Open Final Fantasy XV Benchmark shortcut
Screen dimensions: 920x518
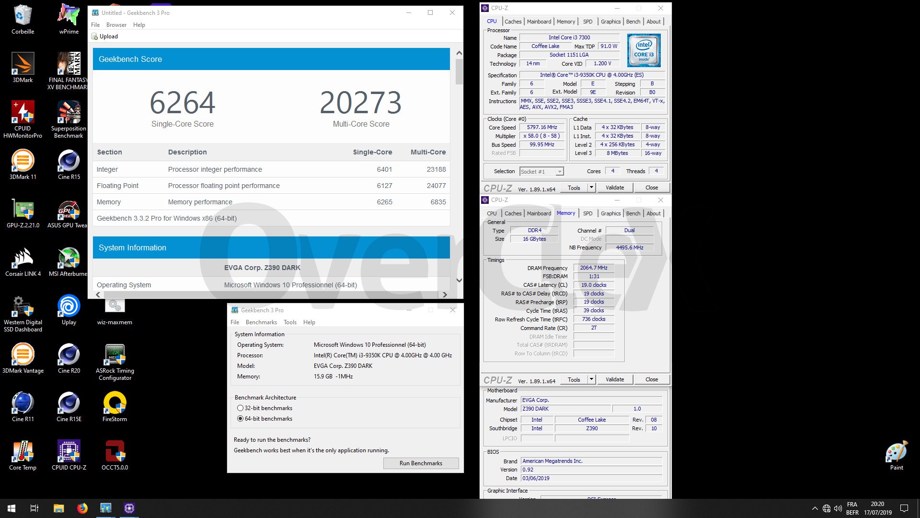69,71
